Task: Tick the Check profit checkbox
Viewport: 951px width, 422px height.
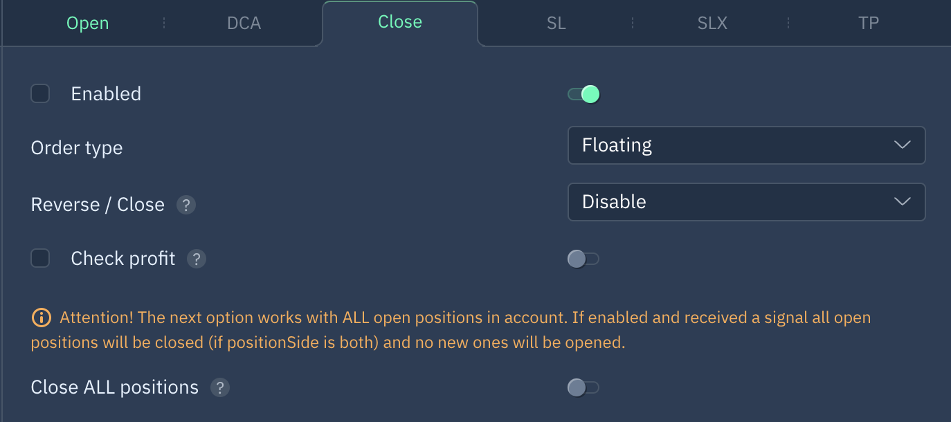Action: click(40, 258)
